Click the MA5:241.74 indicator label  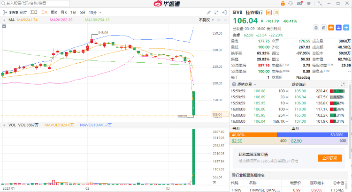(x=27, y=20)
